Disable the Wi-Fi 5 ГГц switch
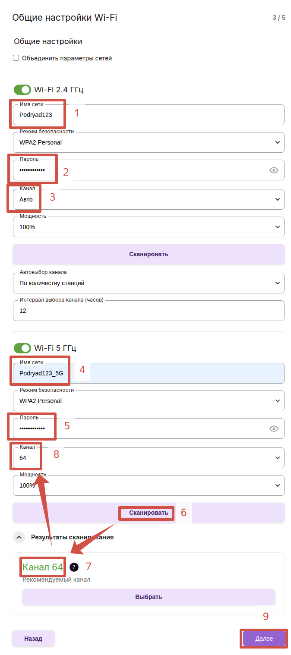 coord(22,348)
